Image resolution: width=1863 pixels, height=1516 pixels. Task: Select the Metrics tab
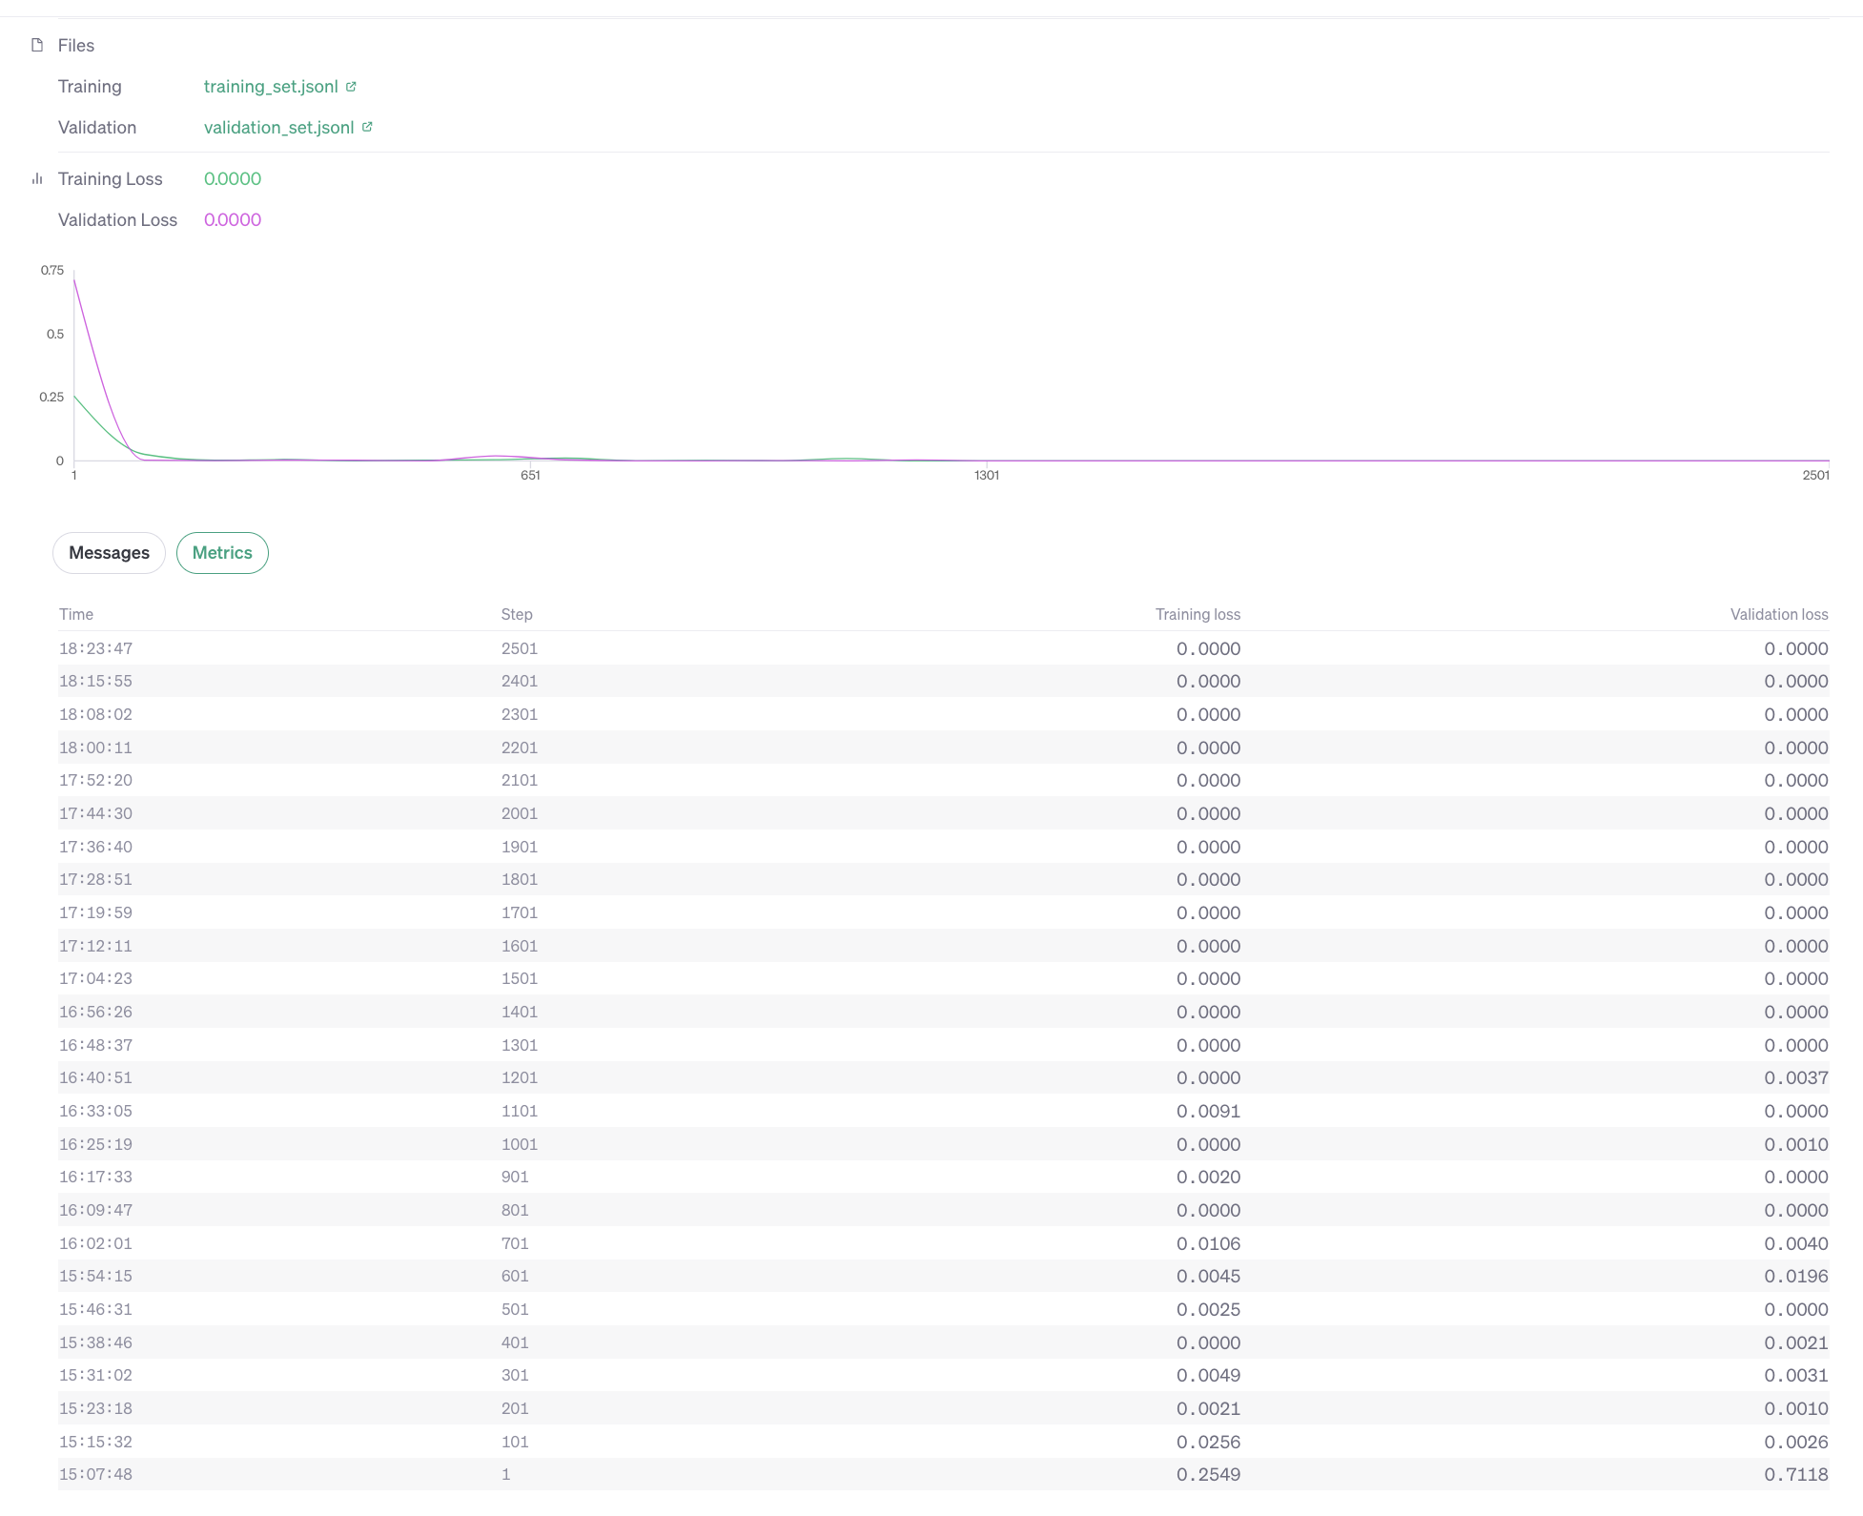click(223, 552)
